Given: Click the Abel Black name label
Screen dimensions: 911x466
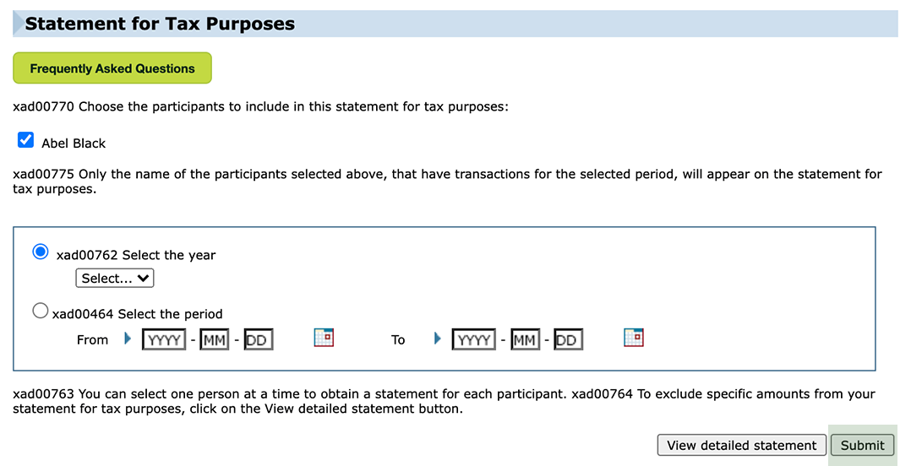Looking at the screenshot, I should pos(74,144).
